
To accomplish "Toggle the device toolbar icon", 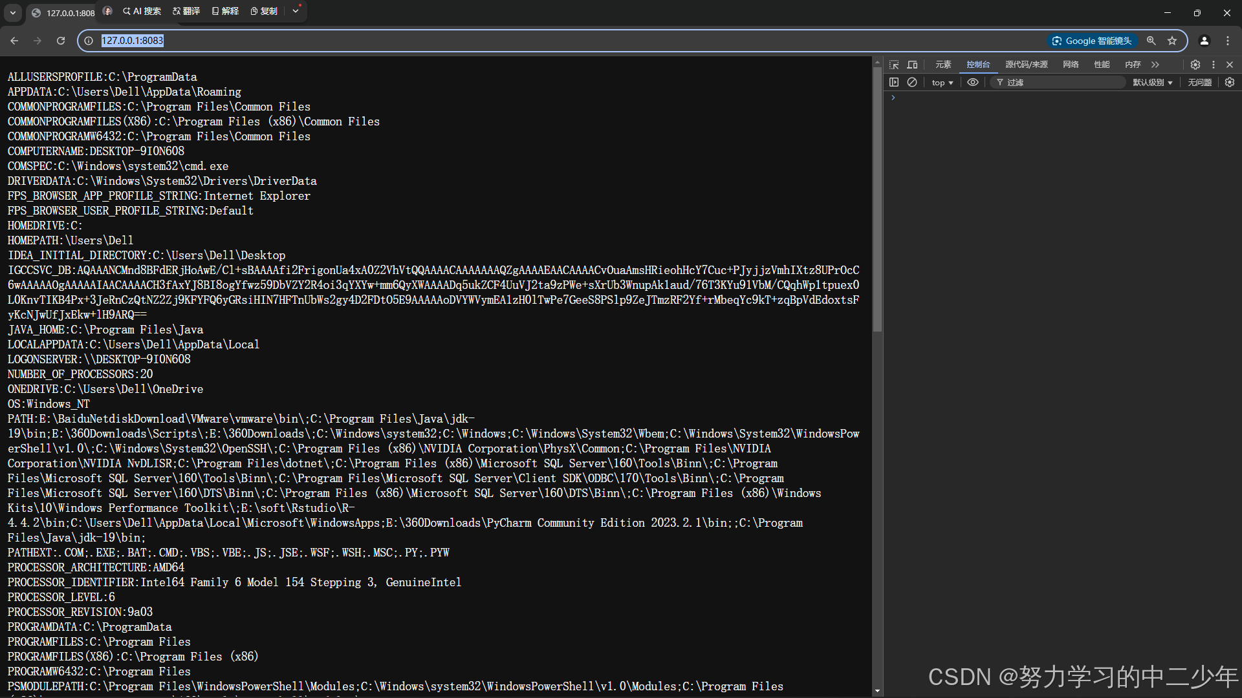I will (x=912, y=65).
